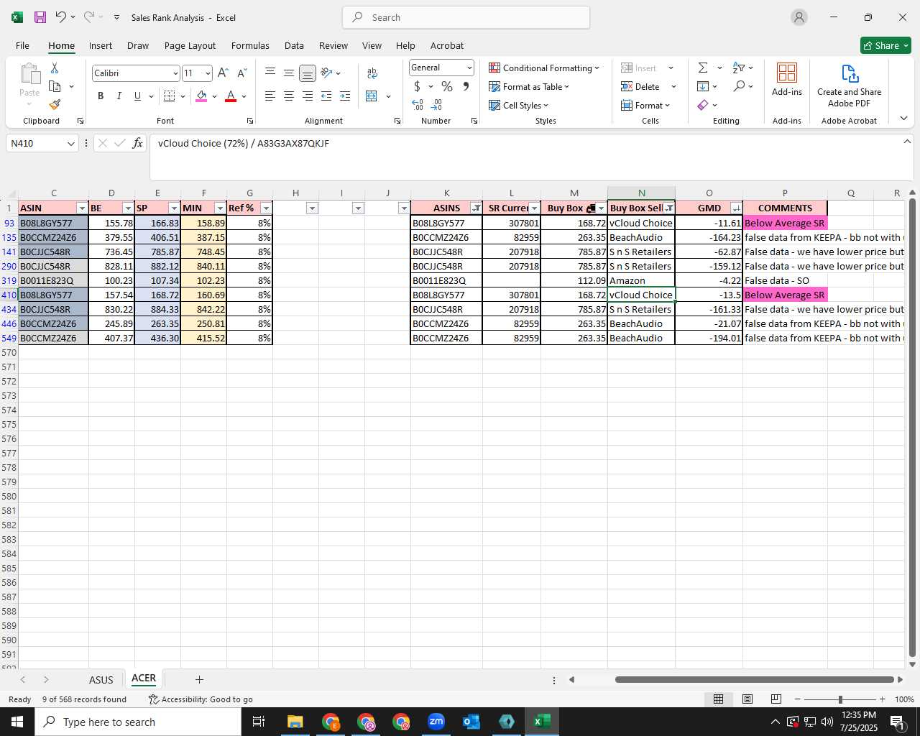Click the Clear eraser icon

(703, 105)
